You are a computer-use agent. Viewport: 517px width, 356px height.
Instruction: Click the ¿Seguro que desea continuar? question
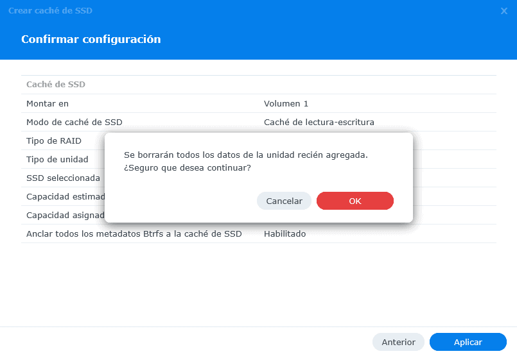pyautogui.click(x=187, y=167)
